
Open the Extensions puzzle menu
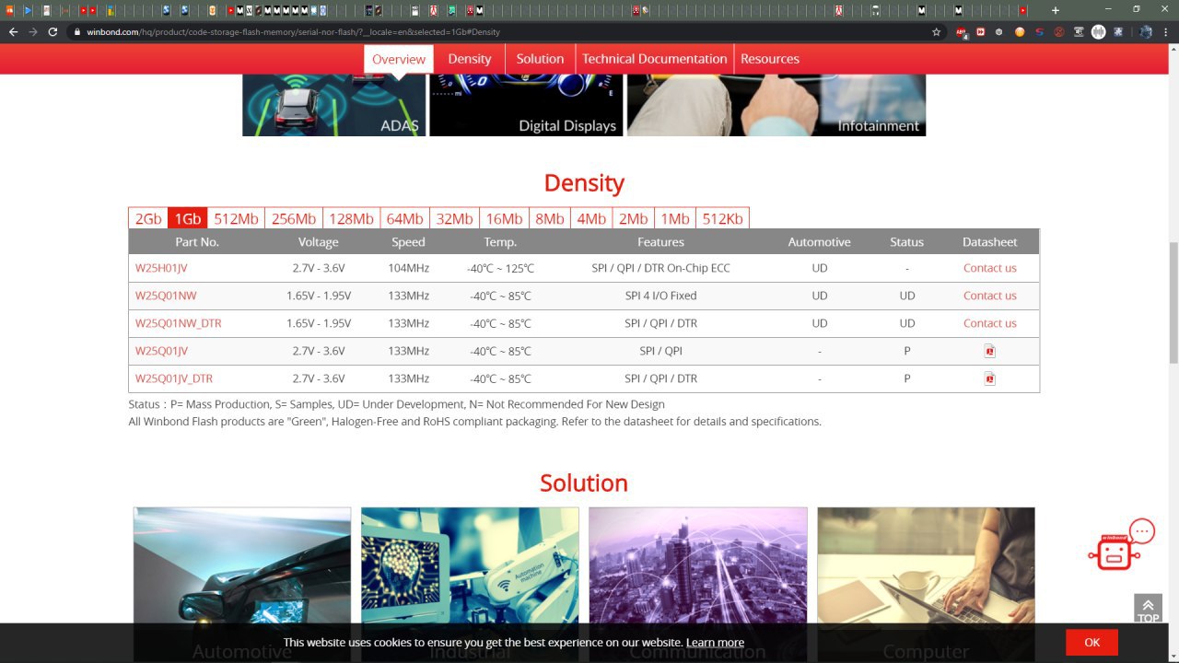[x=1118, y=31]
